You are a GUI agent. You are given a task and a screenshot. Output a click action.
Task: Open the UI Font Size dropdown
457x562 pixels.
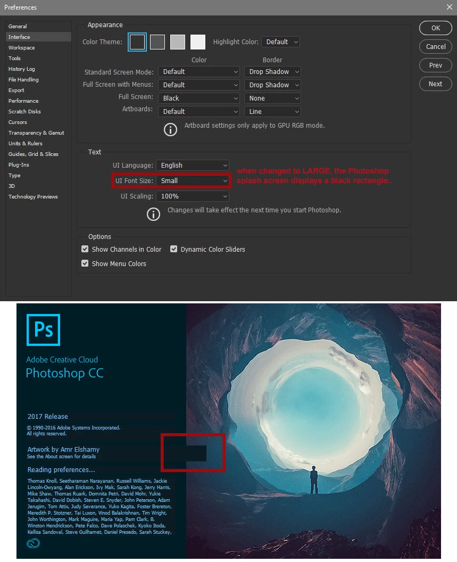[x=193, y=180]
